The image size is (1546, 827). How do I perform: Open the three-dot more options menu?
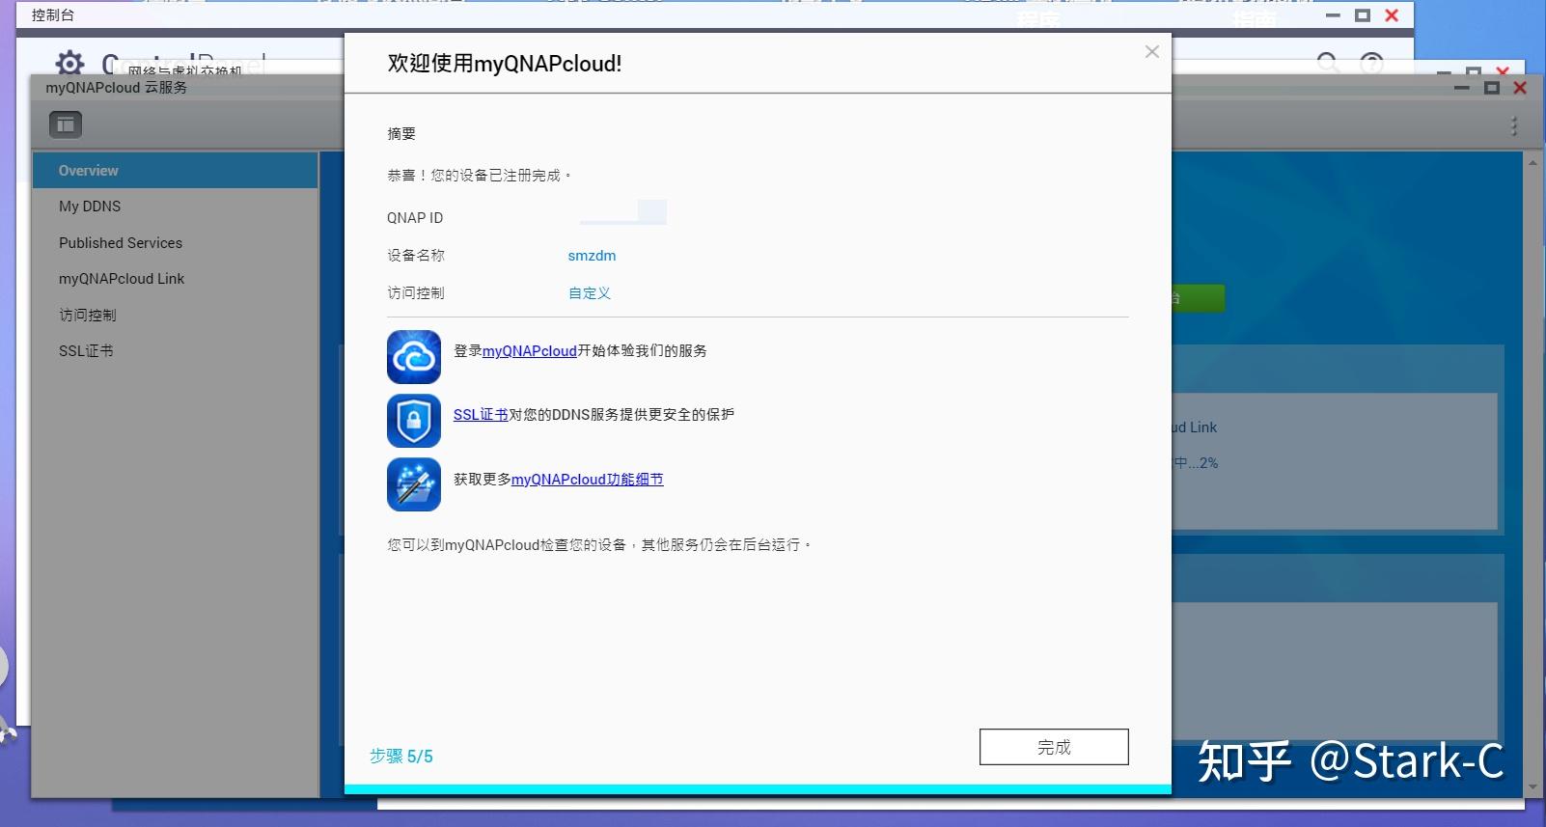point(1514,126)
